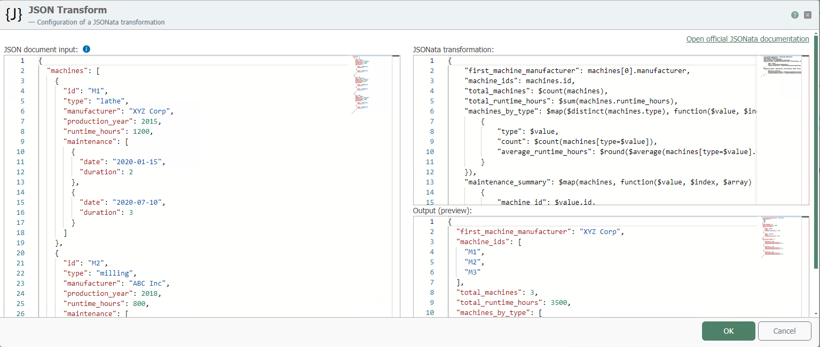The height and width of the screenshot is (347, 820).
Task: Click the "runtime_hours": 1200 line
Action: (108, 132)
